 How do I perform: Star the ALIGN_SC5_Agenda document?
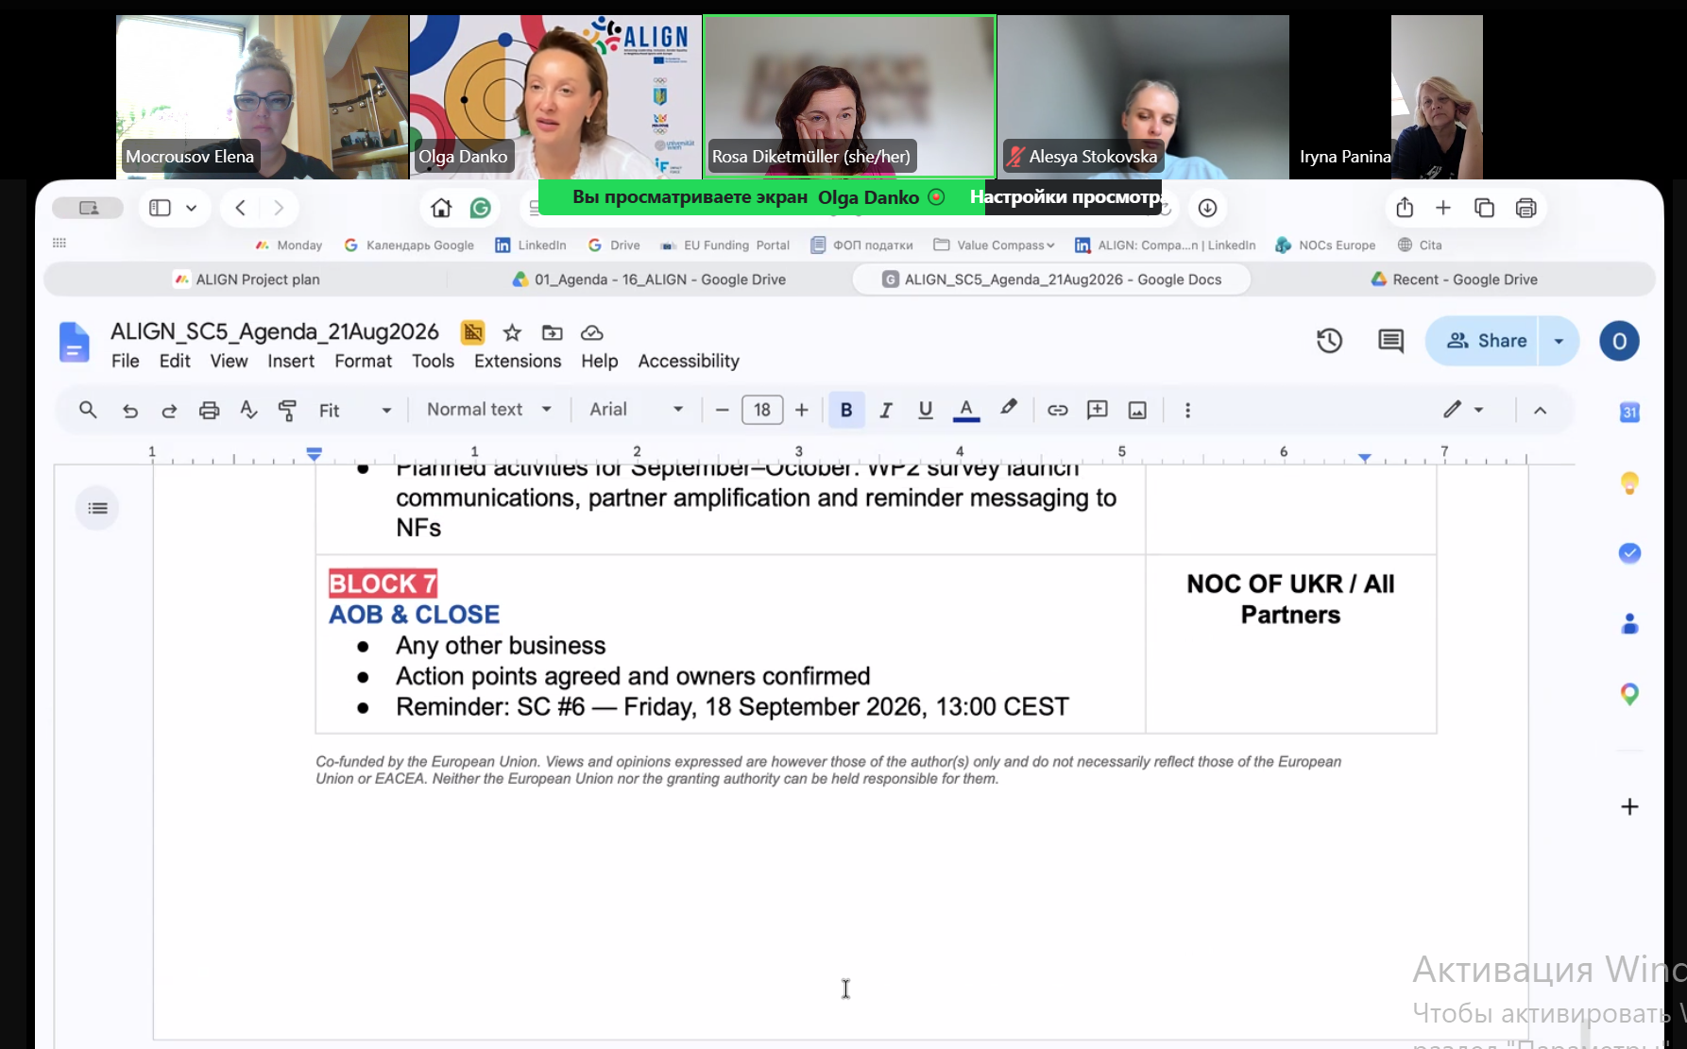pyautogui.click(x=512, y=332)
